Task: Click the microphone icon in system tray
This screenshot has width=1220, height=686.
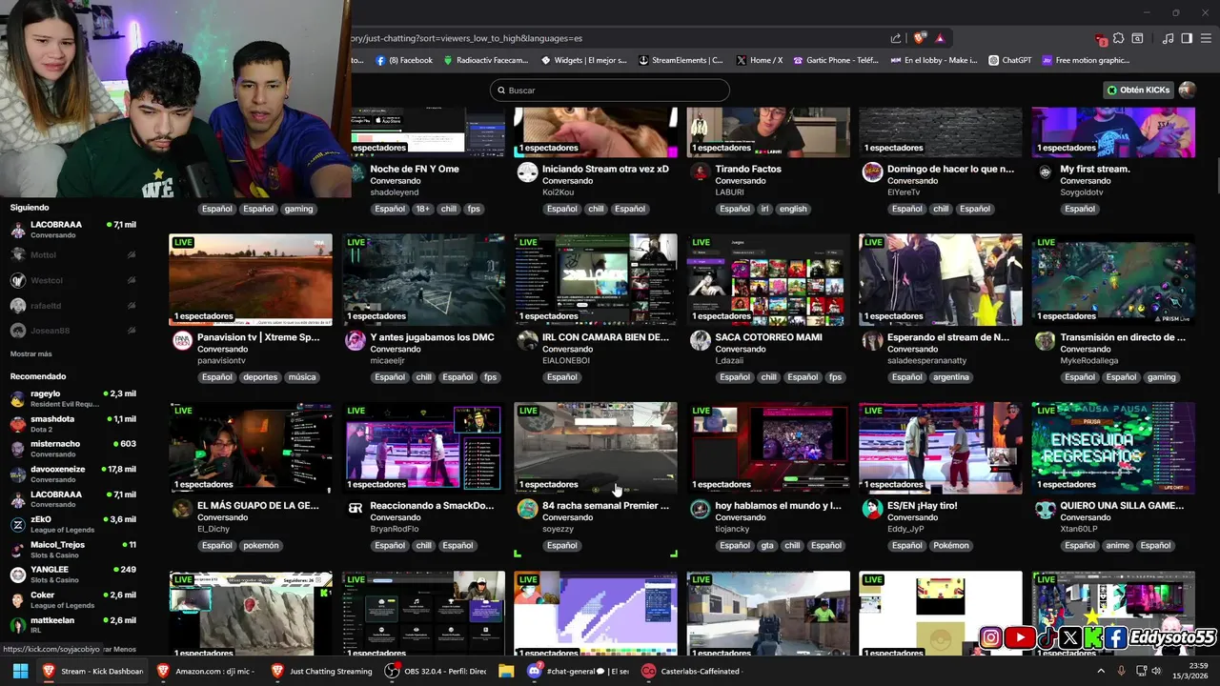Action: coord(1122,671)
